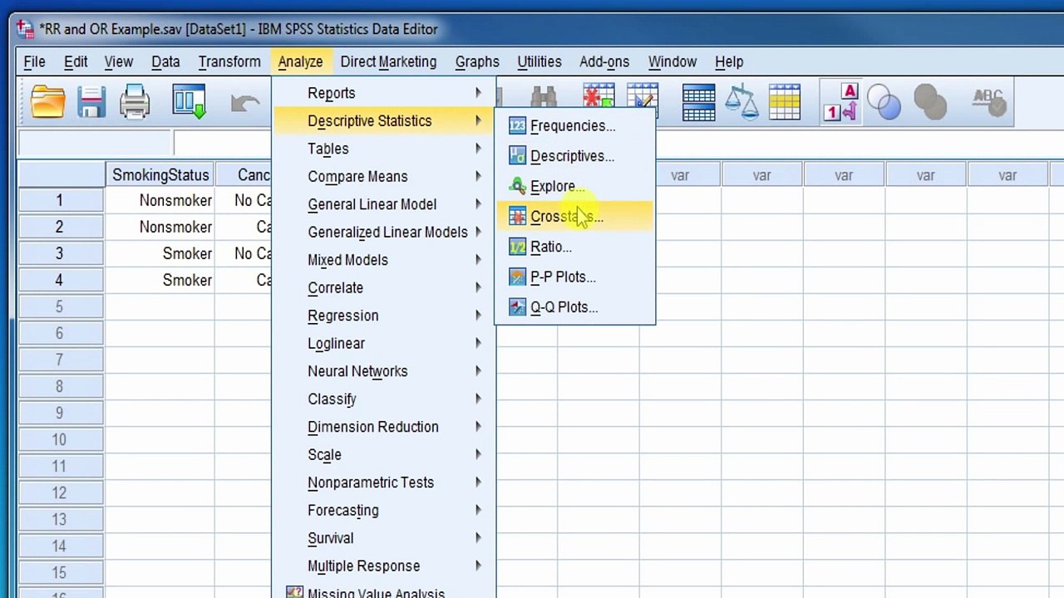Viewport: 1064px width, 598px height.
Task: Expand the Regression submenu arrow
Action: (x=478, y=316)
